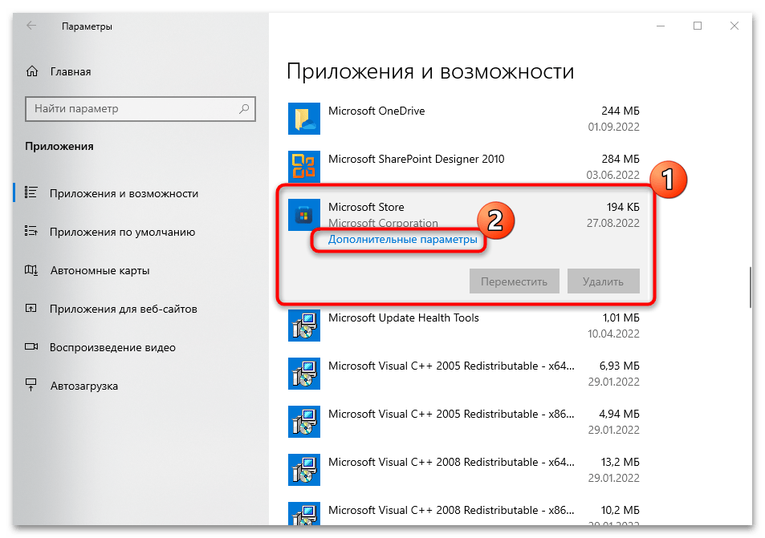The width and height of the screenshot is (765, 538).
Task: Click Visual C++ 2008 x86 installer icon
Action: (x=304, y=514)
